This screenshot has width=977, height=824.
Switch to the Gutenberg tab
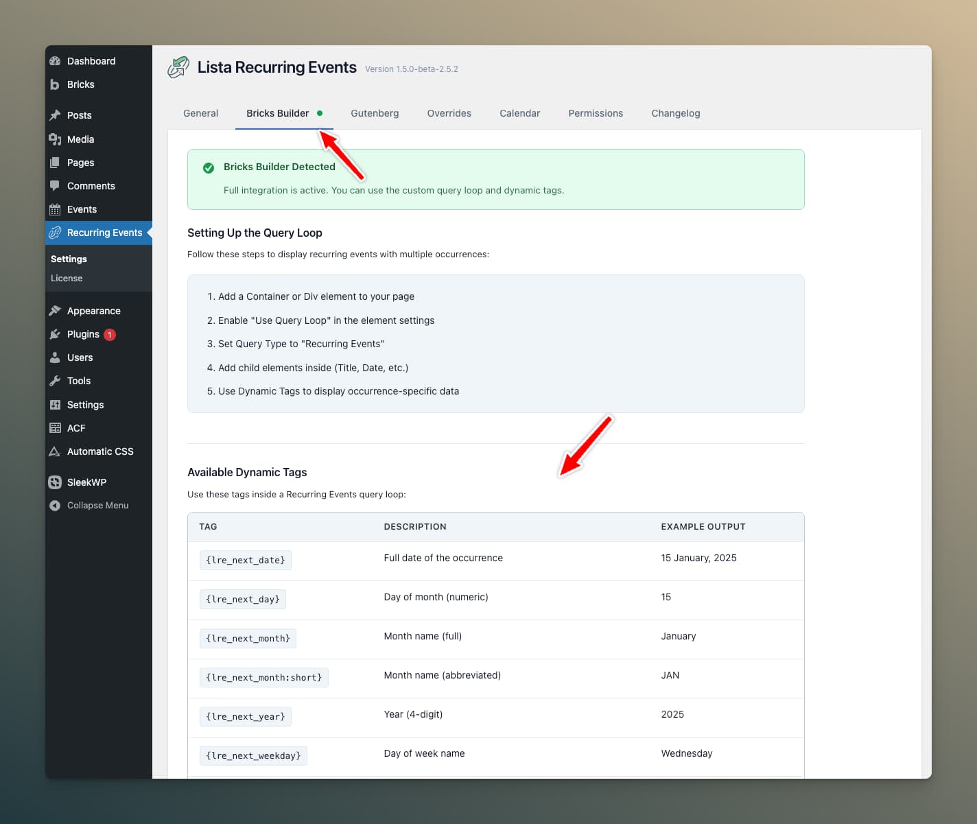pos(375,113)
